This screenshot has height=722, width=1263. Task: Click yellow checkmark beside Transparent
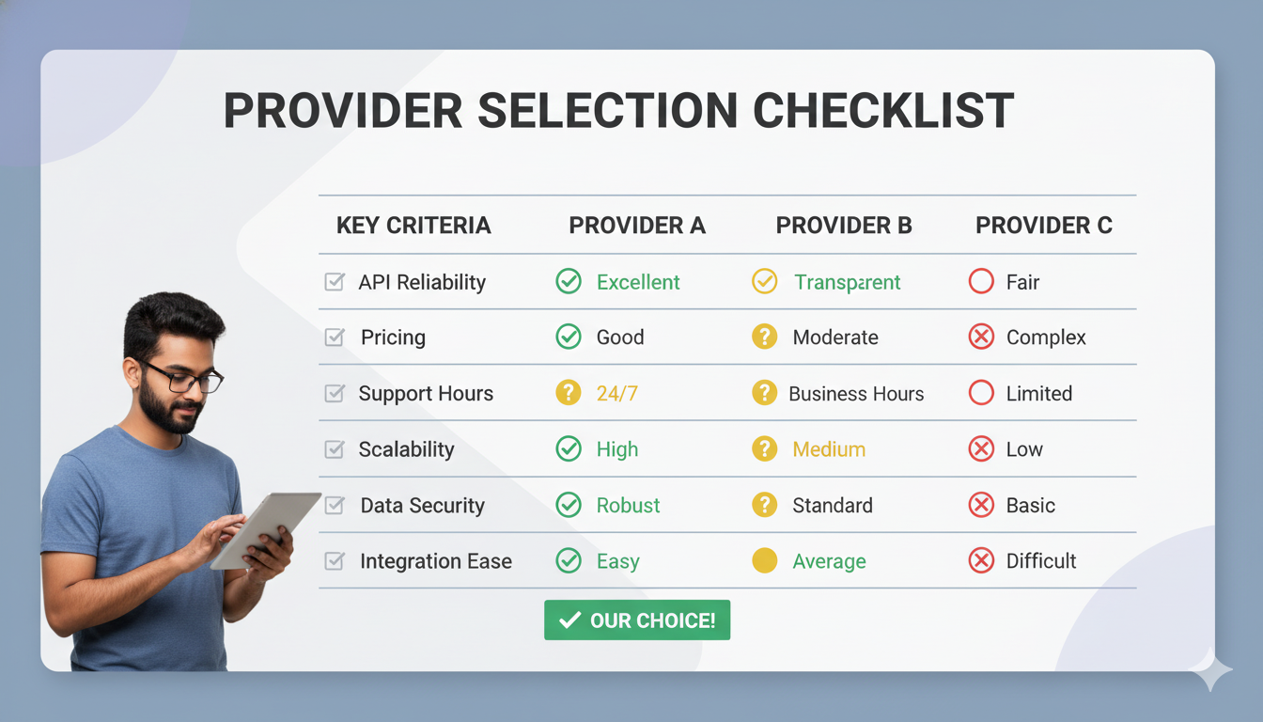765,281
